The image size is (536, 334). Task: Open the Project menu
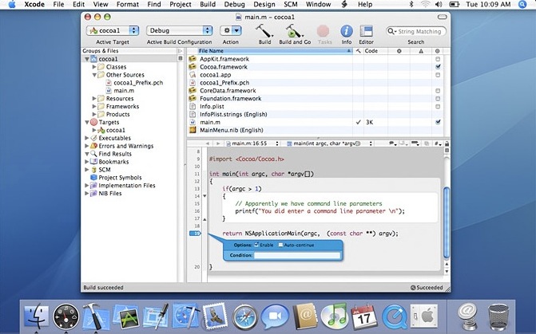(x=181, y=5)
